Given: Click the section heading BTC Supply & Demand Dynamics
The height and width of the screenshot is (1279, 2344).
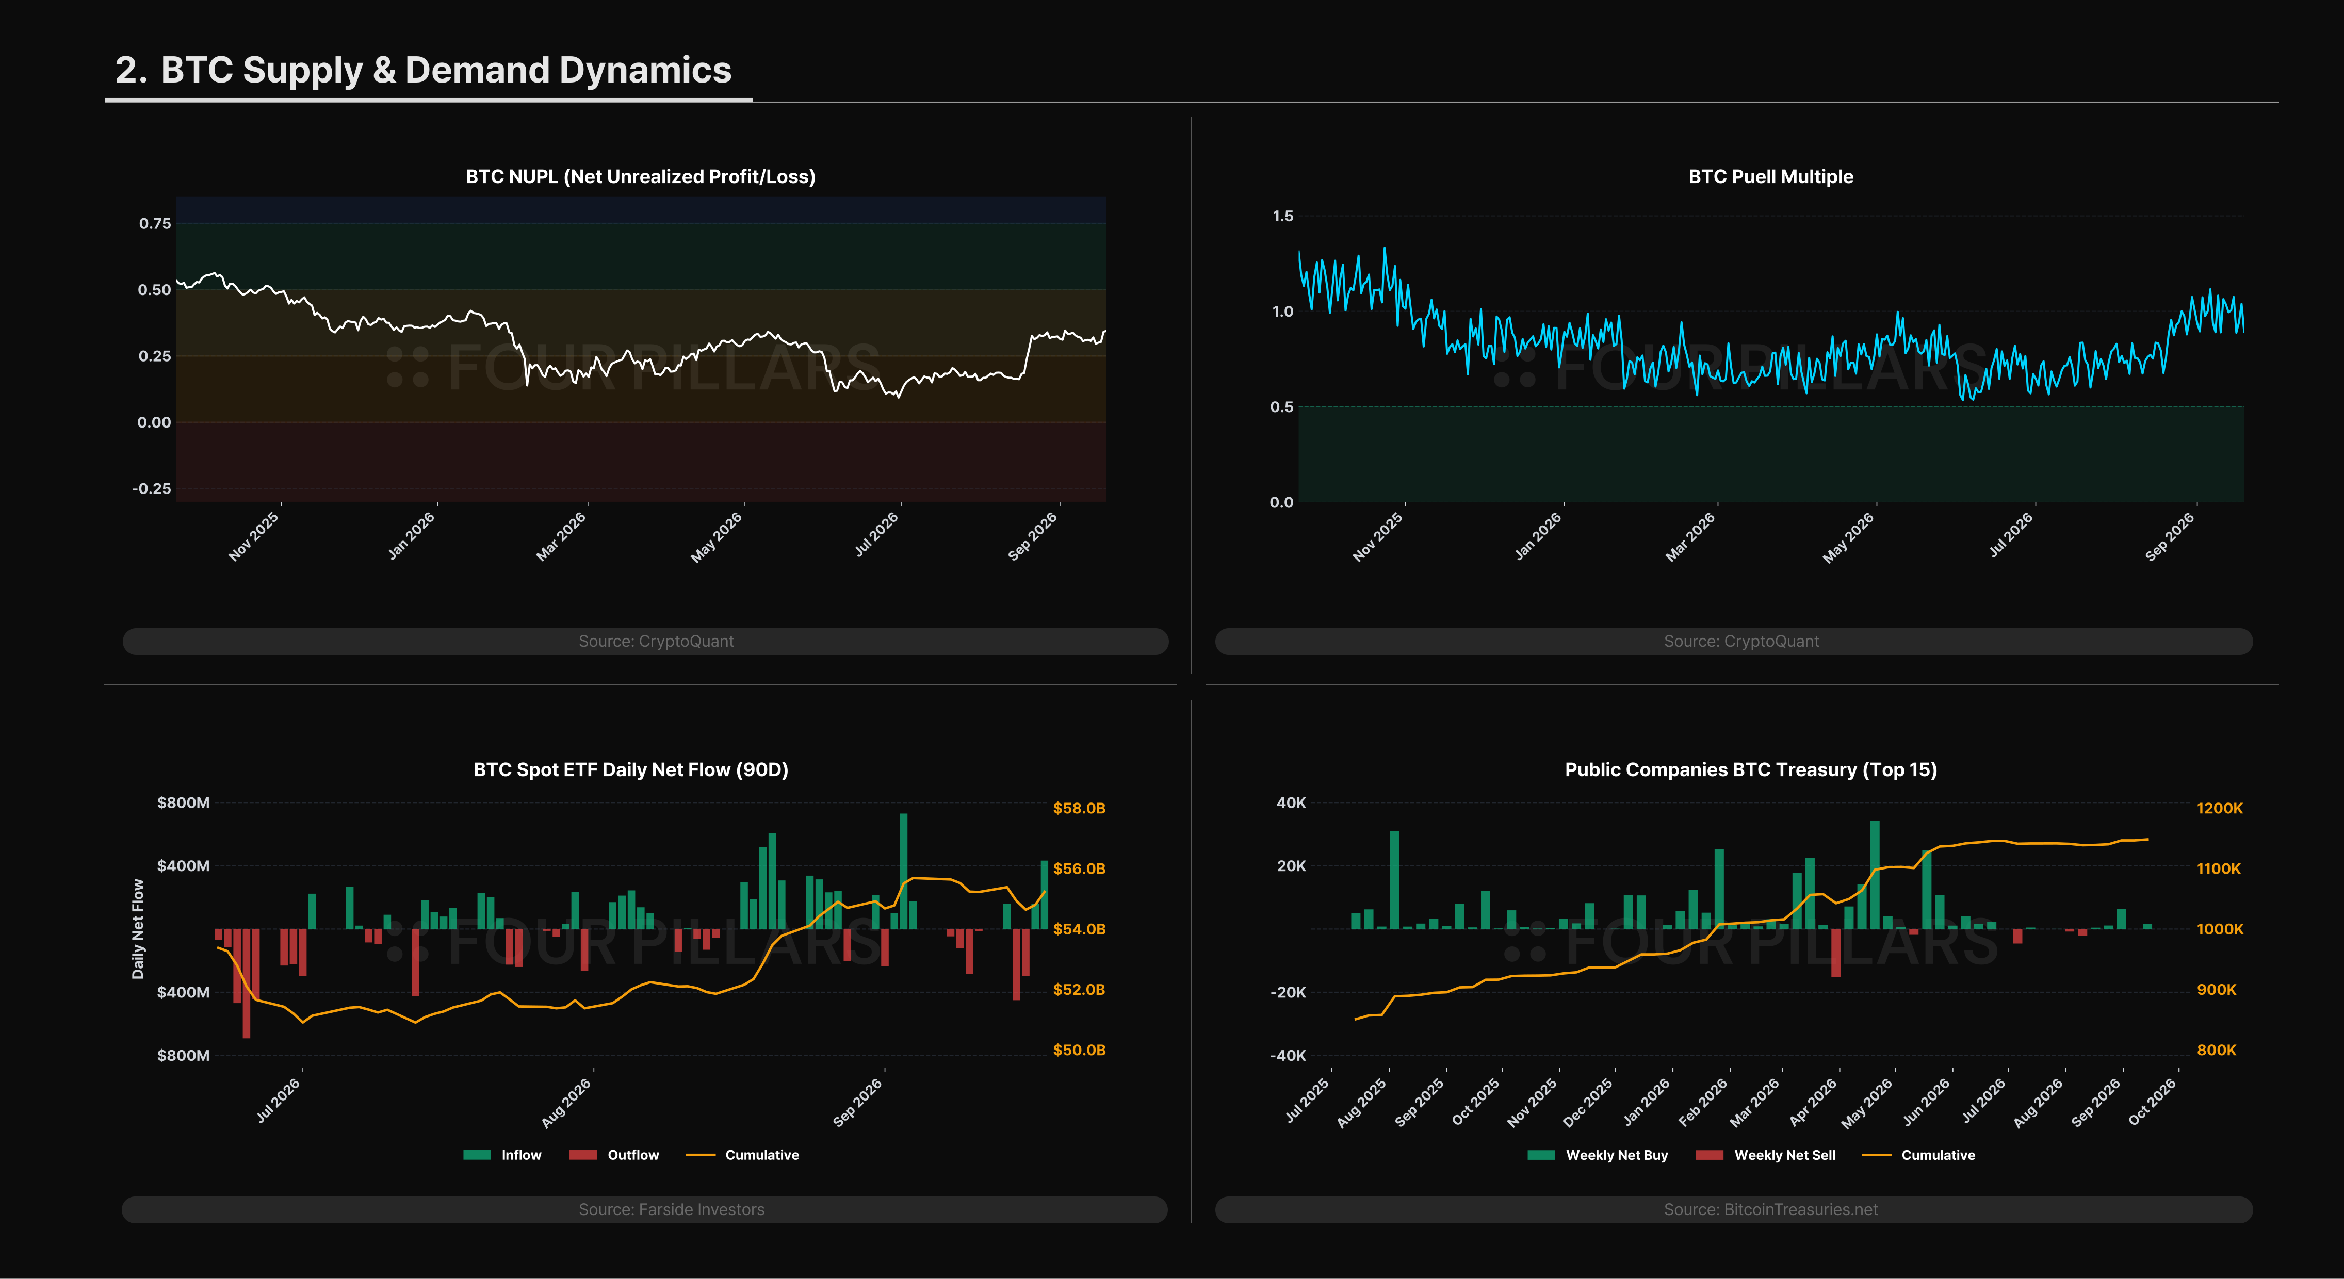Looking at the screenshot, I should pos(423,70).
